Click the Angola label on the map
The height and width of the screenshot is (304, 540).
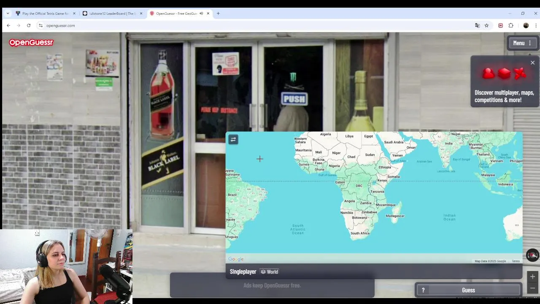coord(349,201)
